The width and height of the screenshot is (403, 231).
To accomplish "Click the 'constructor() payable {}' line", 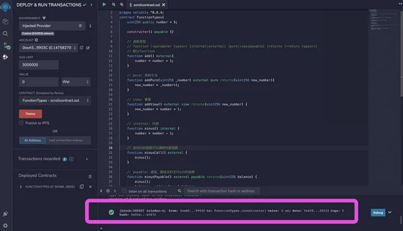I will [150, 32].
